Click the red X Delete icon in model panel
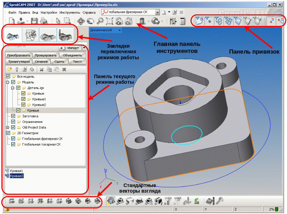 coord(64,69)
